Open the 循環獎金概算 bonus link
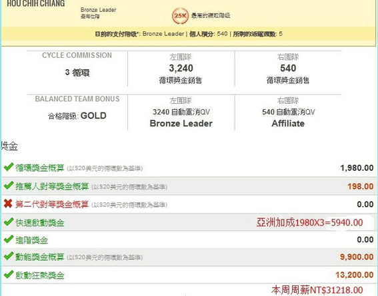Screen dimensions: 378x296 (x=40, y=168)
